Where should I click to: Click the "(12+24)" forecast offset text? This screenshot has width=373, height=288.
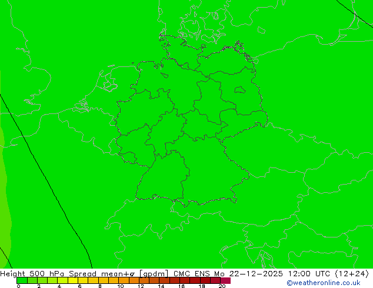click(352, 274)
